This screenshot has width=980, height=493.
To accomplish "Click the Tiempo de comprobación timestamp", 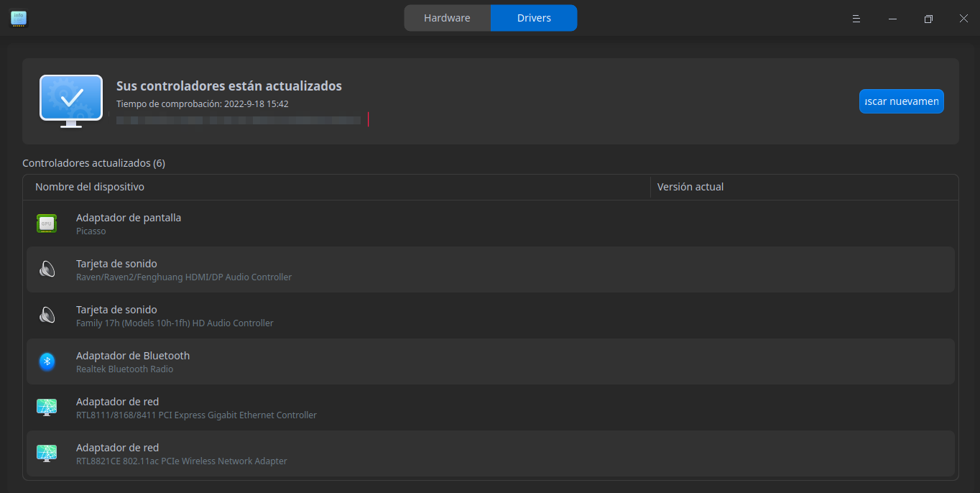I will (x=203, y=104).
